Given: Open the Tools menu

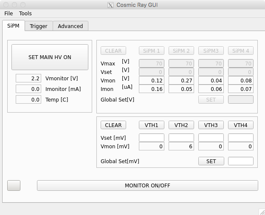Looking at the screenshot, I should [x=25, y=13].
